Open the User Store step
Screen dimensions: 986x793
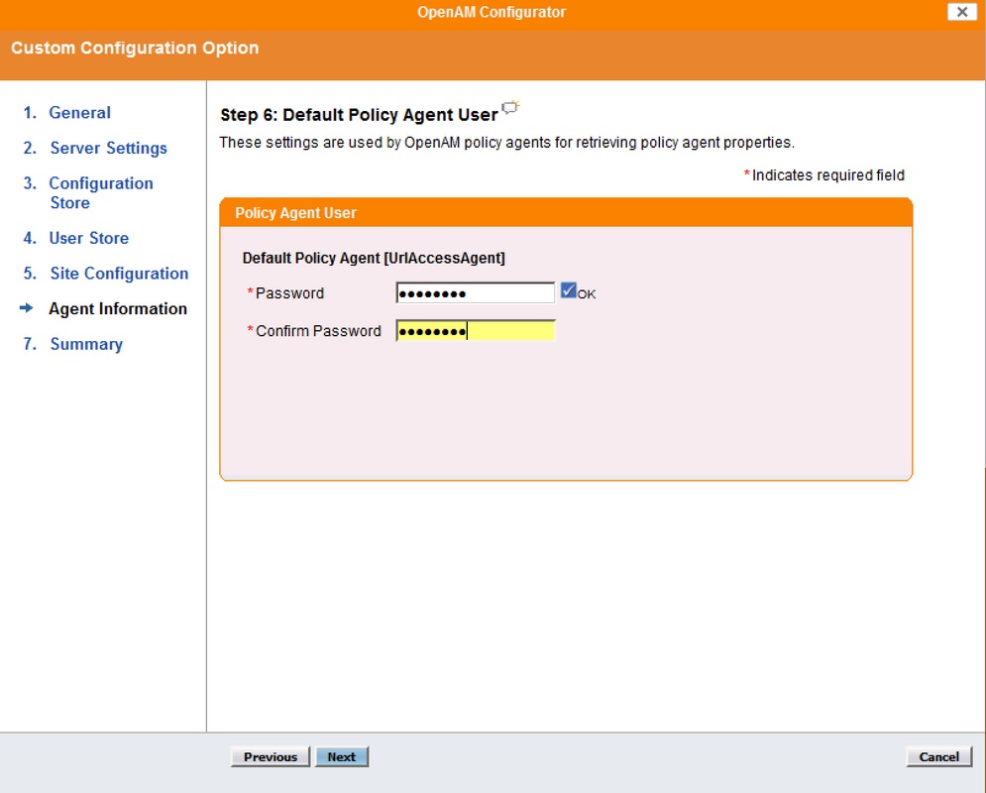[88, 238]
